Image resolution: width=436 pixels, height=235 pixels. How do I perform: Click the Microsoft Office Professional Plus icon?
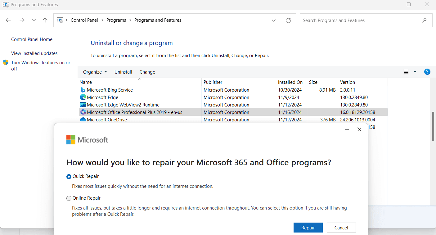83,112
